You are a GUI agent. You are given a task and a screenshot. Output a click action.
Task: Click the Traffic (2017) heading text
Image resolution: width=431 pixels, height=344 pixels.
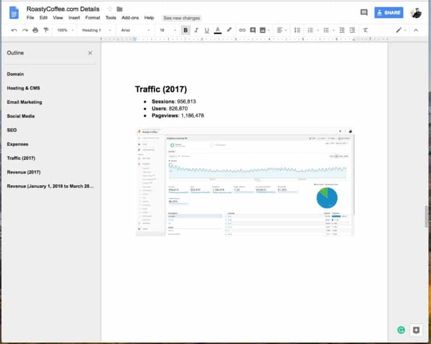[161, 89]
